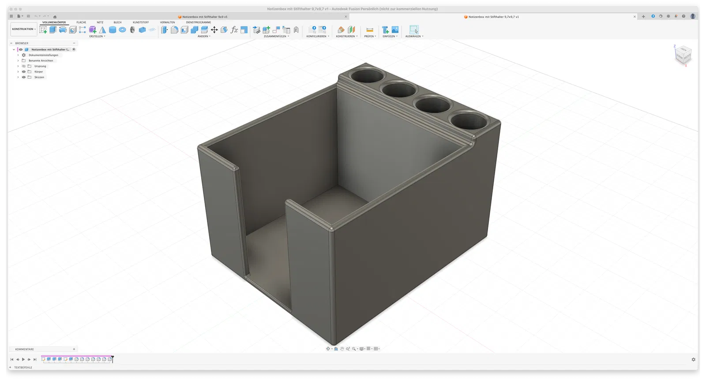
Task: Select the Hole tool
Action: click(73, 30)
